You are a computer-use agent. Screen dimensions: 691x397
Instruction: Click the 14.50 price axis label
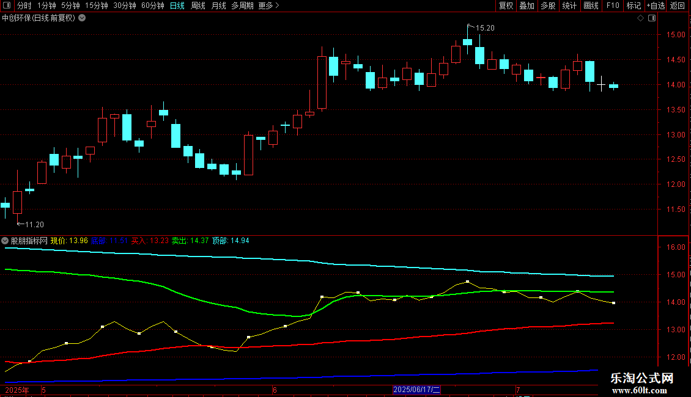(x=676, y=60)
